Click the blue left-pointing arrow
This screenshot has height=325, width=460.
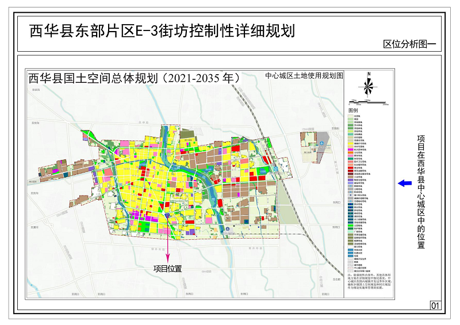[x=405, y=183]
